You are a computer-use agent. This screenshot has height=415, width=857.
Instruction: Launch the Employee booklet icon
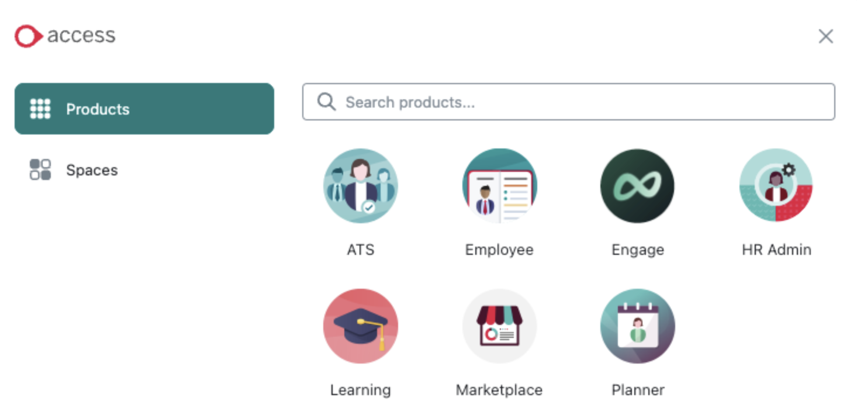pyautogui.click(x=499, y=186)
